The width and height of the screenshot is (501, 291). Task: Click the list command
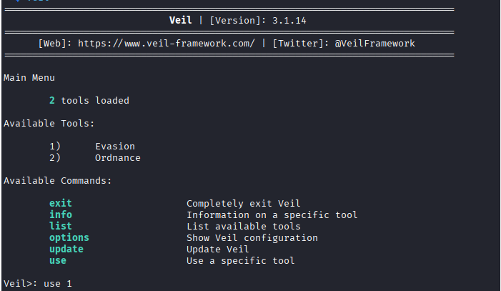click(x=61, y=227)
